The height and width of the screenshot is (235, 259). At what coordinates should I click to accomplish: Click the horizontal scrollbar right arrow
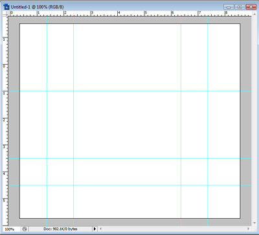pos(248,229)
